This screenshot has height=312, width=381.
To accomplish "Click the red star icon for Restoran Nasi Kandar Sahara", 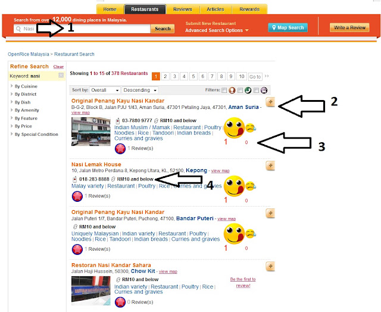I will [120, 302].
